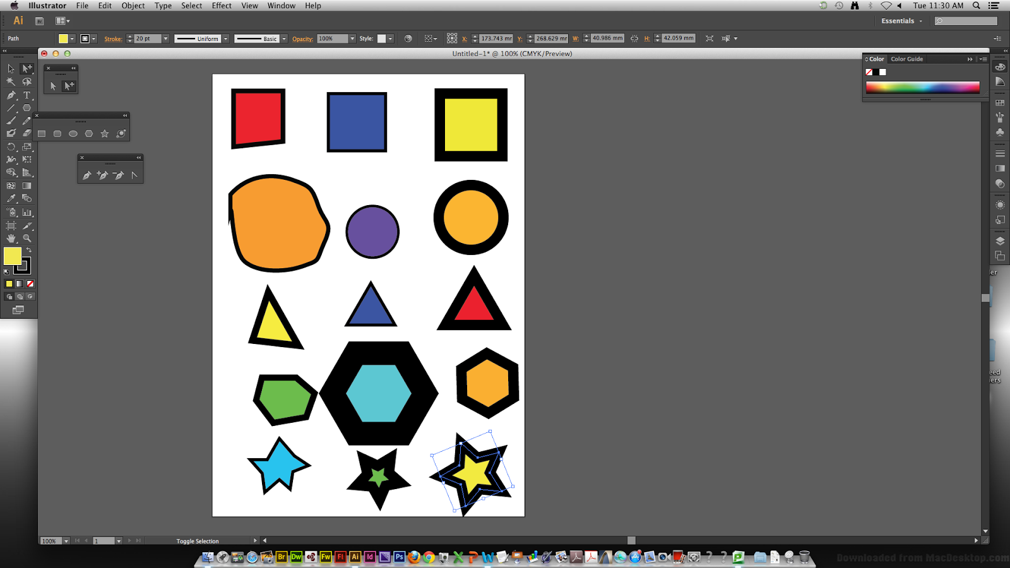This screenshot has width=1010, height=568.
Task: Open the Swatches panel from right dock
Action: pos(1000,102)
